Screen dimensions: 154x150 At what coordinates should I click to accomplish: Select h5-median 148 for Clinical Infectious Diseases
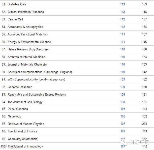click(144, 12)
